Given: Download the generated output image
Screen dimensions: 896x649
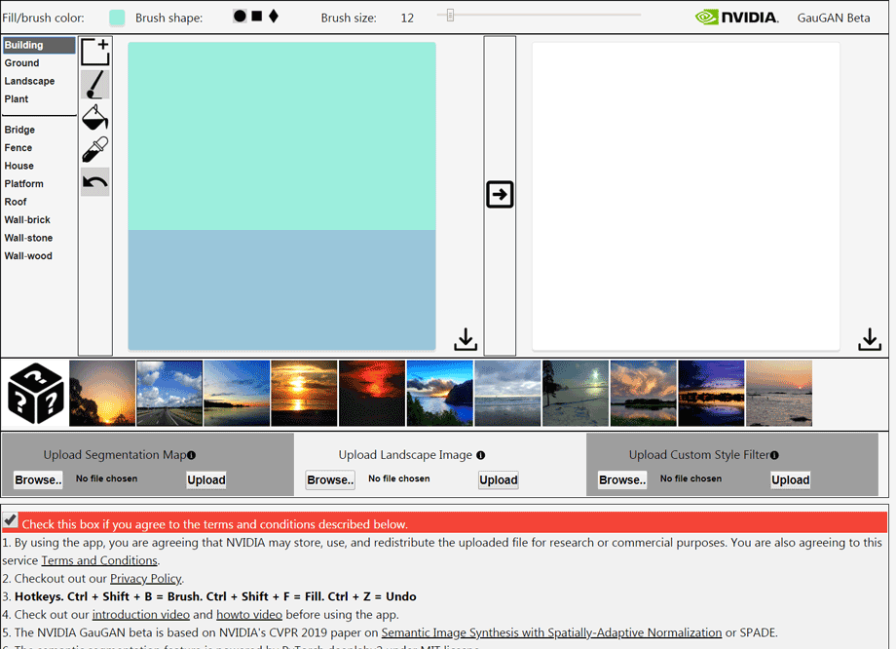Looking at the screenshot, I should click(x=869, y=339).
